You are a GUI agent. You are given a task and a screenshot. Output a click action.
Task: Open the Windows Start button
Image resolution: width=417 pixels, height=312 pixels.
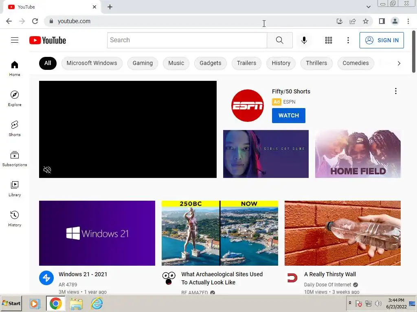click(x=11, y=303)
